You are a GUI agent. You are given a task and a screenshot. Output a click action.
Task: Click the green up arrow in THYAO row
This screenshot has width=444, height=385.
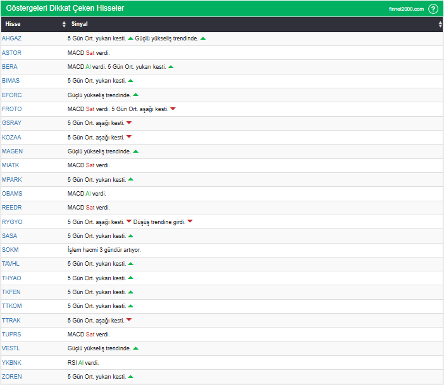(x=130, y=278)
